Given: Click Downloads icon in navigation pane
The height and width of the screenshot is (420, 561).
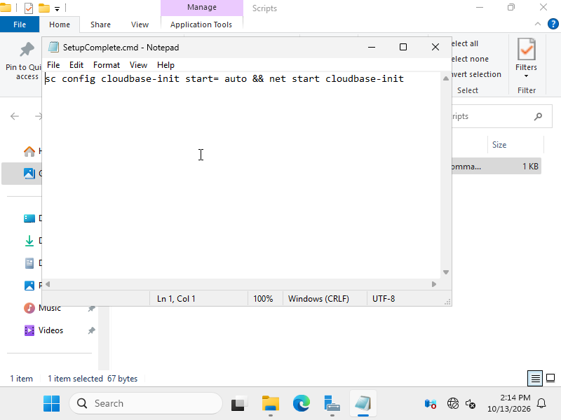Looking at the screenshot, I should [29, 241].
